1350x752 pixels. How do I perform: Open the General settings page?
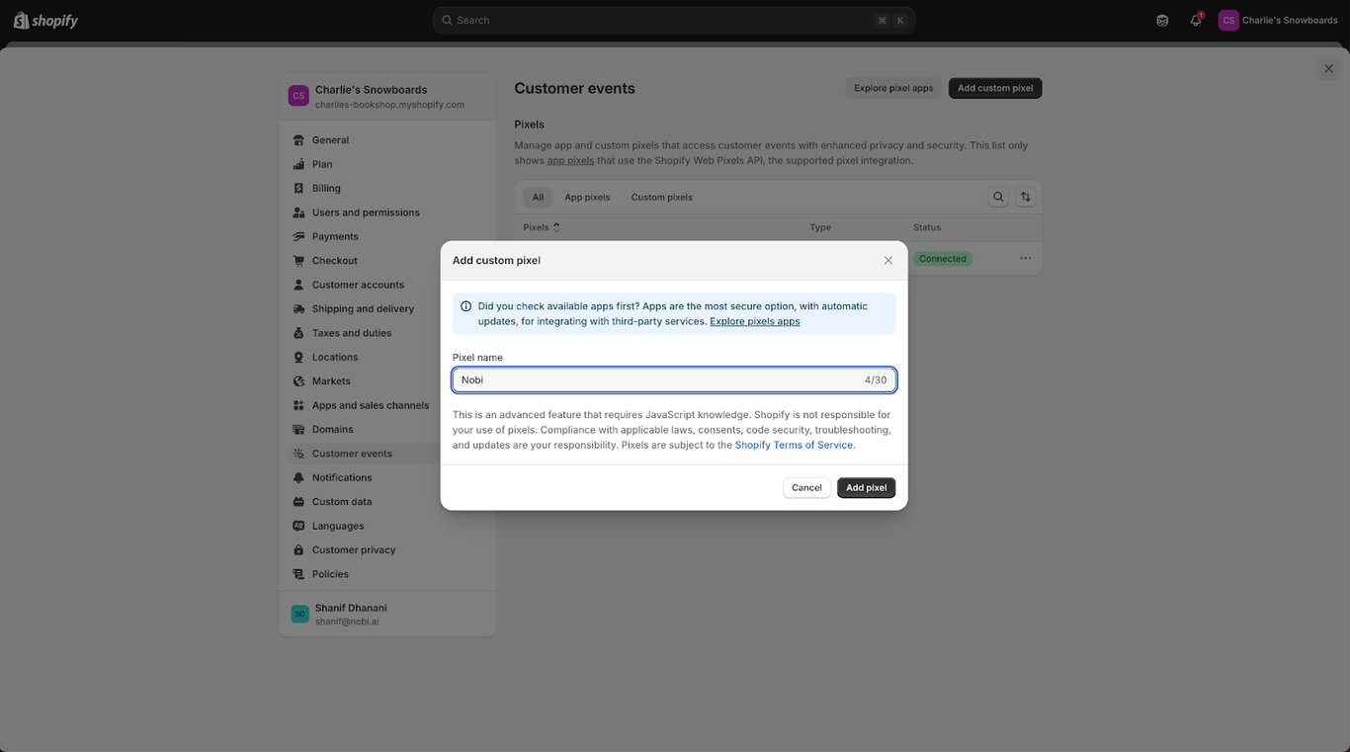(387, 140)
